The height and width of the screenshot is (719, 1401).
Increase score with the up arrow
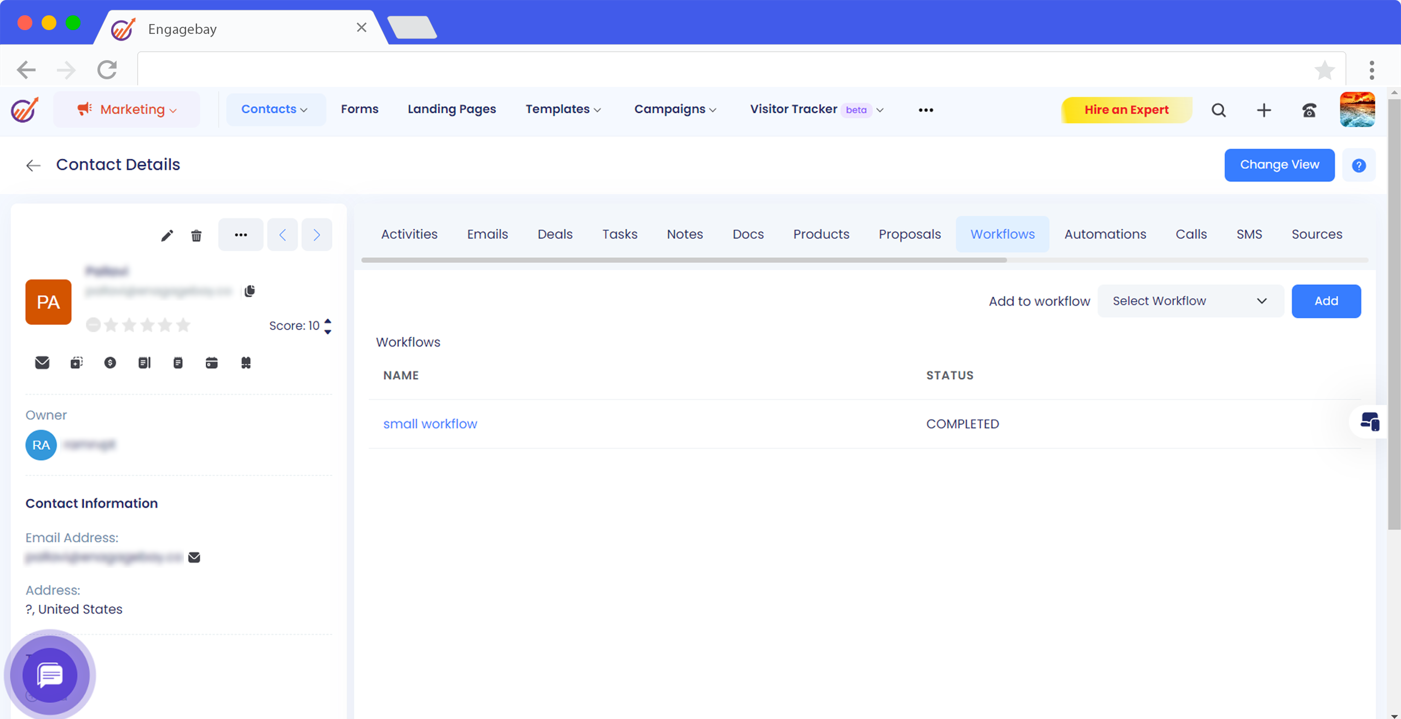(328, 321)
